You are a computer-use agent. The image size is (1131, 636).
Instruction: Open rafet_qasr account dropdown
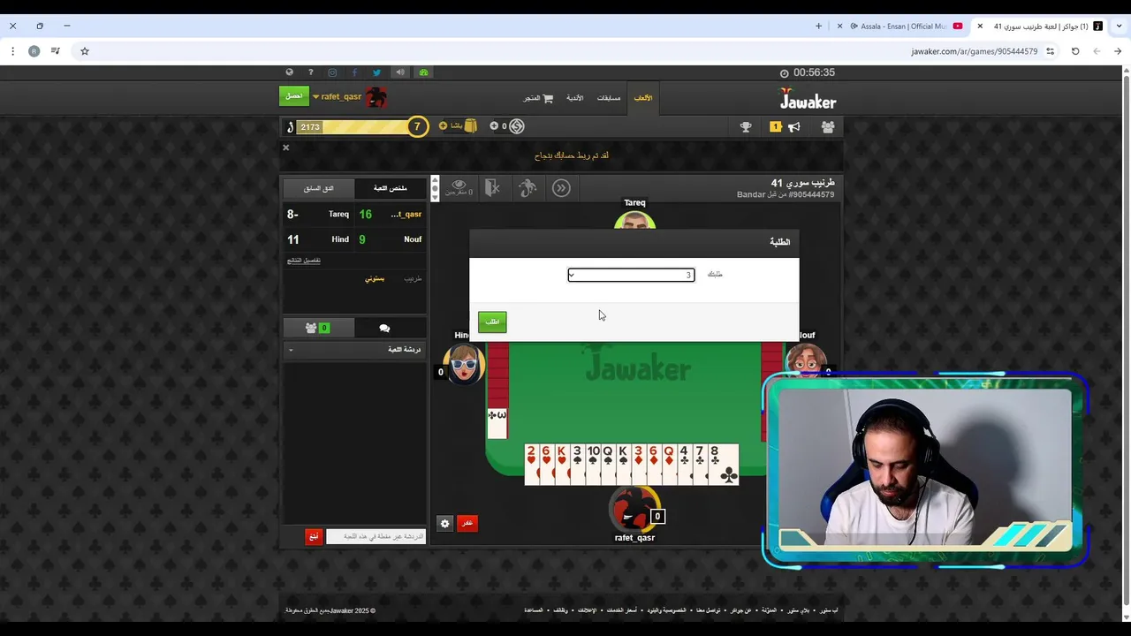pos(337,97)
